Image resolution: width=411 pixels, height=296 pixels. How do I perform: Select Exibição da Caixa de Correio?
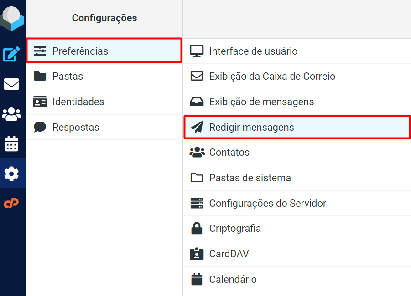[272, 76]
